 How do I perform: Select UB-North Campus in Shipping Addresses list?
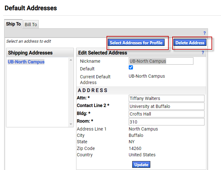pyautogui.click(x=26, y=62)
